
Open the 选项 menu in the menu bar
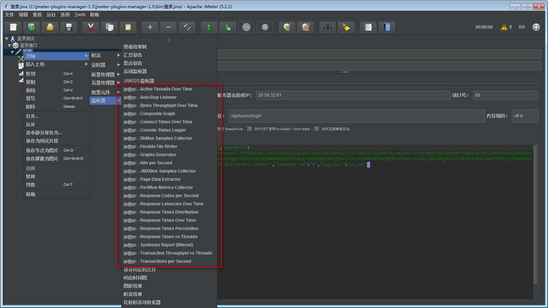[x=65, y=15]
